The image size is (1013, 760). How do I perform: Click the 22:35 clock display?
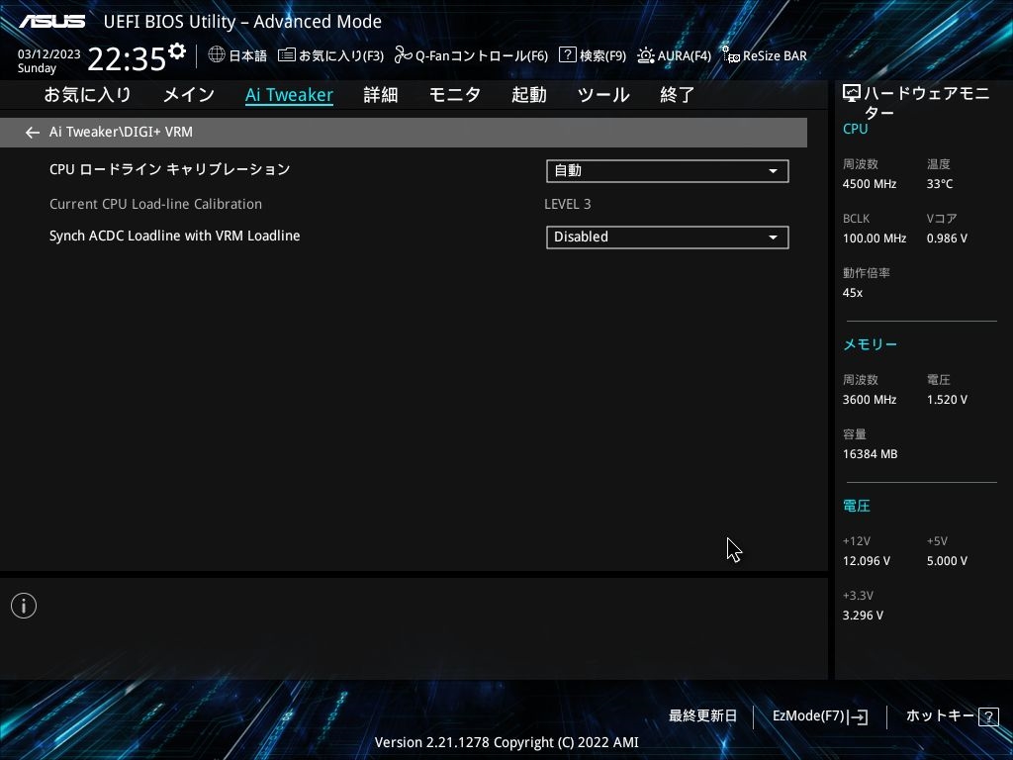(x=127, y=58)
